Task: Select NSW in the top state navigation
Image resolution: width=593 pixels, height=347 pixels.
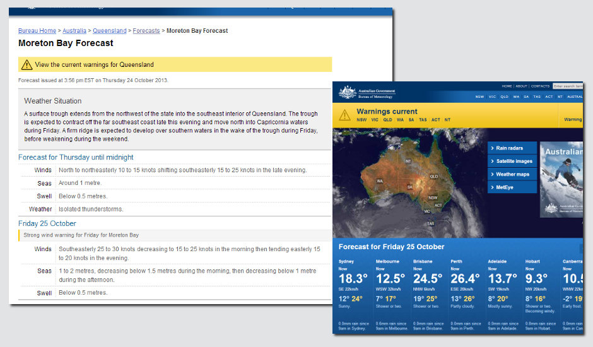Action: tap(479, 97)
